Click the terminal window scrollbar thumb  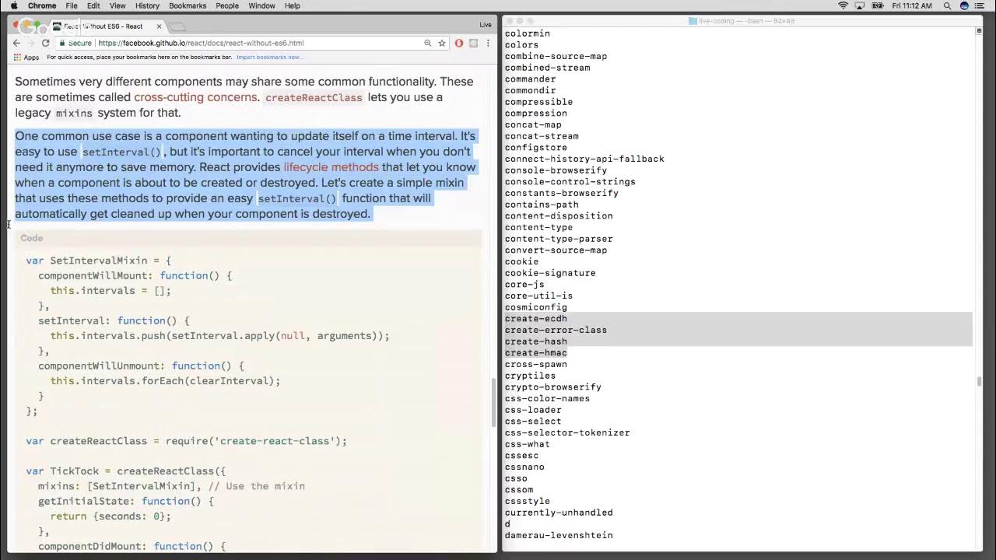(x=979, y=380)
